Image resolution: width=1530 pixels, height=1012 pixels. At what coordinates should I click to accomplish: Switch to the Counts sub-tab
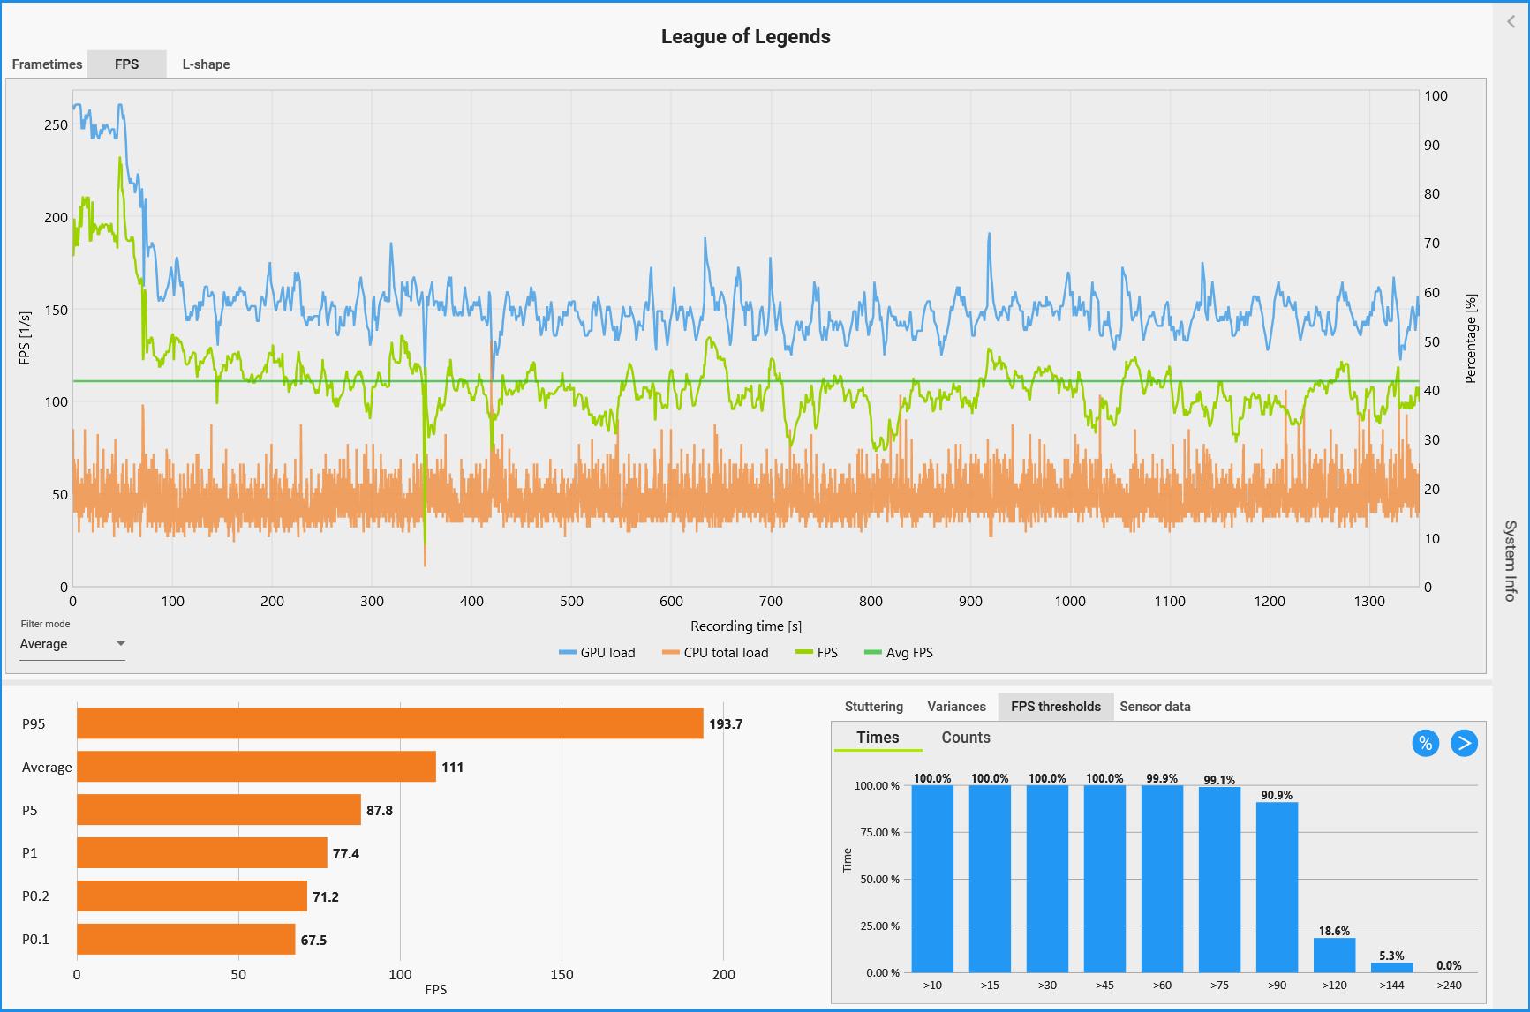tap(965, 738)
